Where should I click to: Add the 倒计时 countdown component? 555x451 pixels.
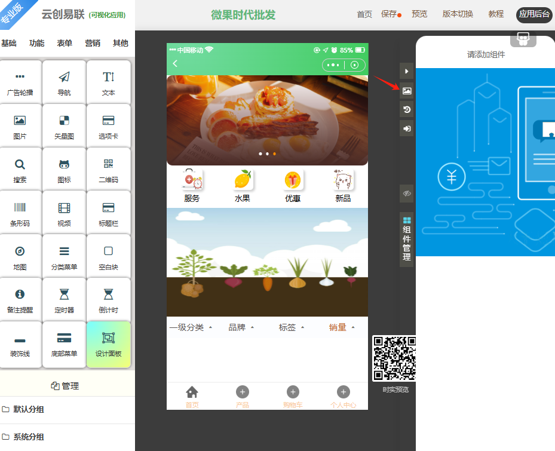108,300
